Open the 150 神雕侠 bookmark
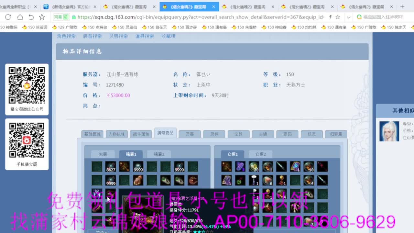The height and width of the screenshot is (233, 414). [9, 28]
